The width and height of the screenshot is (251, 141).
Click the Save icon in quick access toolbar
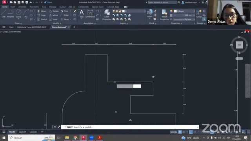click(19, 2)
